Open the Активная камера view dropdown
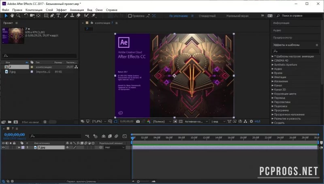Viewport: 324px width, 184px height. click(196, 122)
